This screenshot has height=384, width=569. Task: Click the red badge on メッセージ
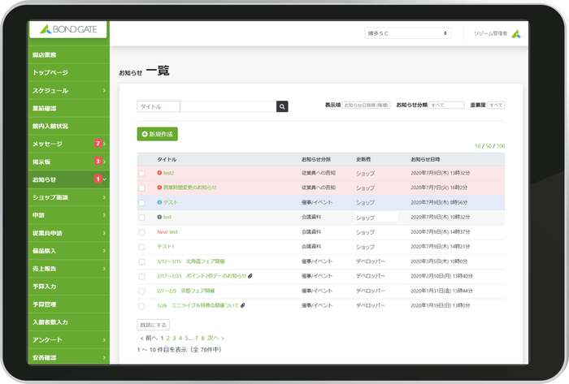tap(98, 144)
